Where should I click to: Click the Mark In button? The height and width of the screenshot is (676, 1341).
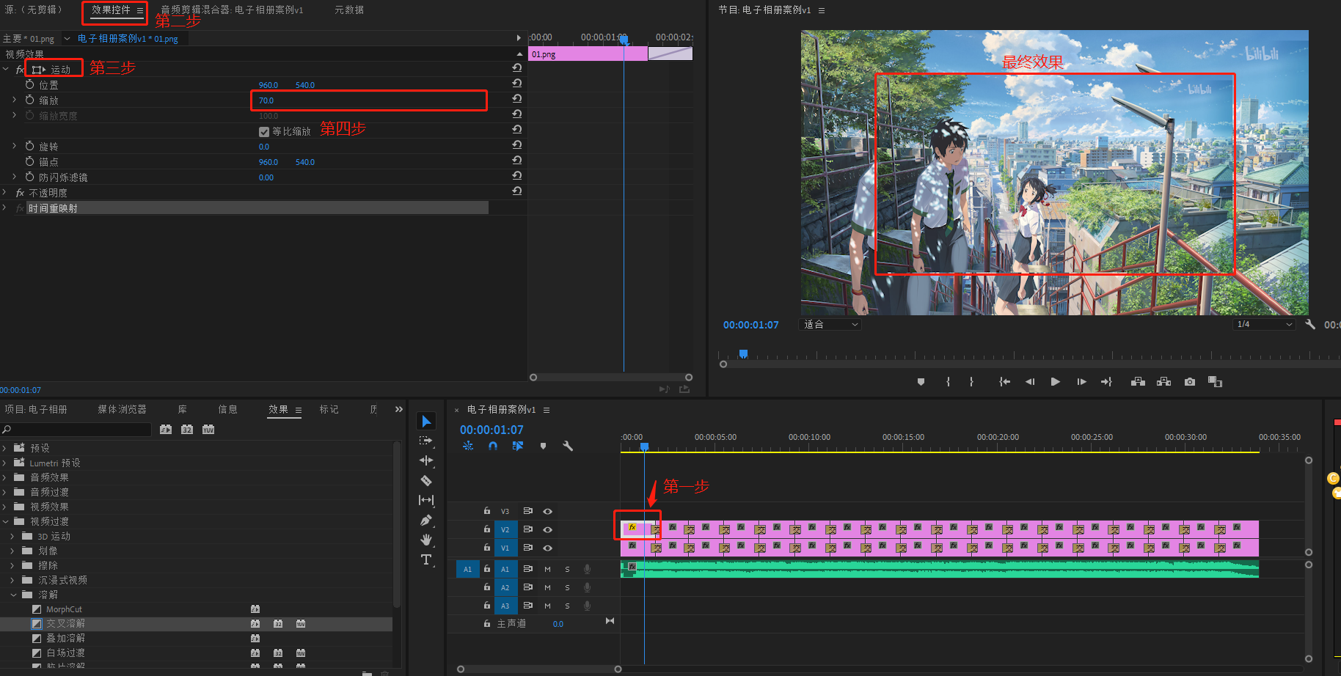[x=948, y=382]
